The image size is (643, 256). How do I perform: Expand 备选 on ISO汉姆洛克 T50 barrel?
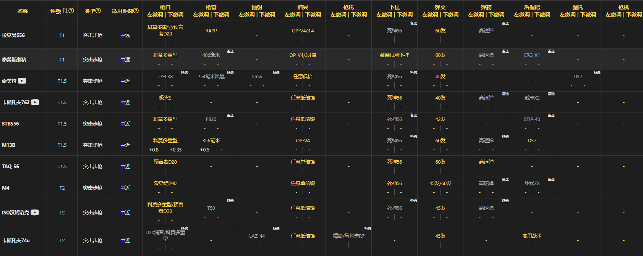point(230,201)
